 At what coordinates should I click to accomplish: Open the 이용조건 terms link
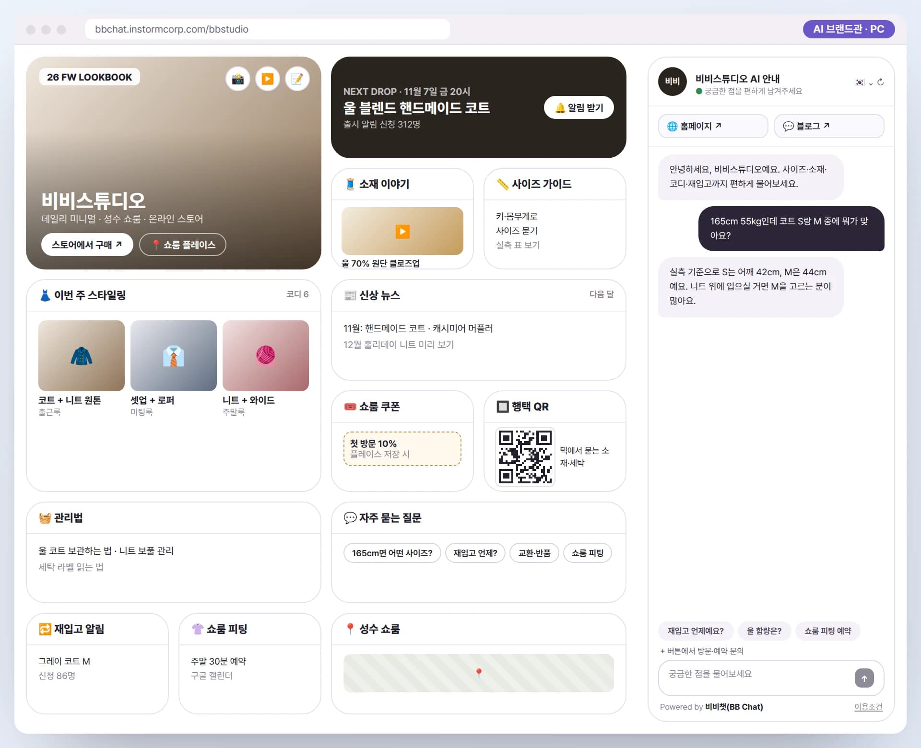point(868,707)
